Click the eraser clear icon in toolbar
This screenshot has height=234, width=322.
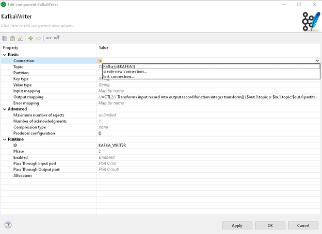click(x=20, y=38)
